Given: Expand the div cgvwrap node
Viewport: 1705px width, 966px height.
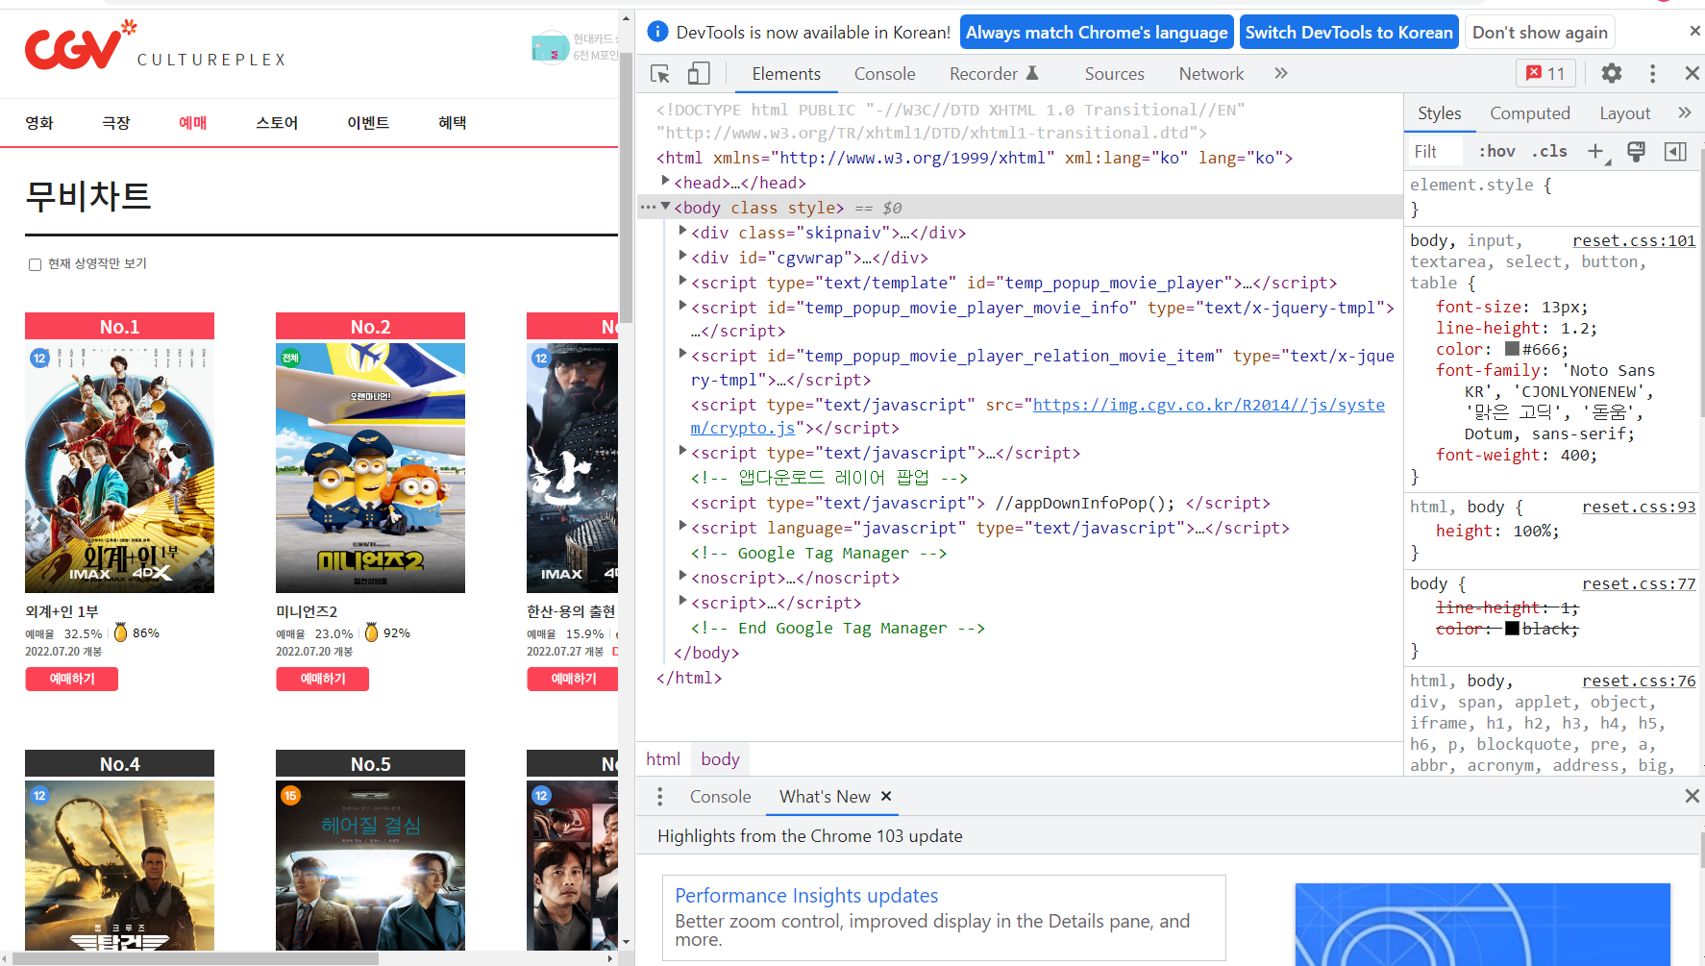Looking at the screenshot, I should (x=682, y=256).
